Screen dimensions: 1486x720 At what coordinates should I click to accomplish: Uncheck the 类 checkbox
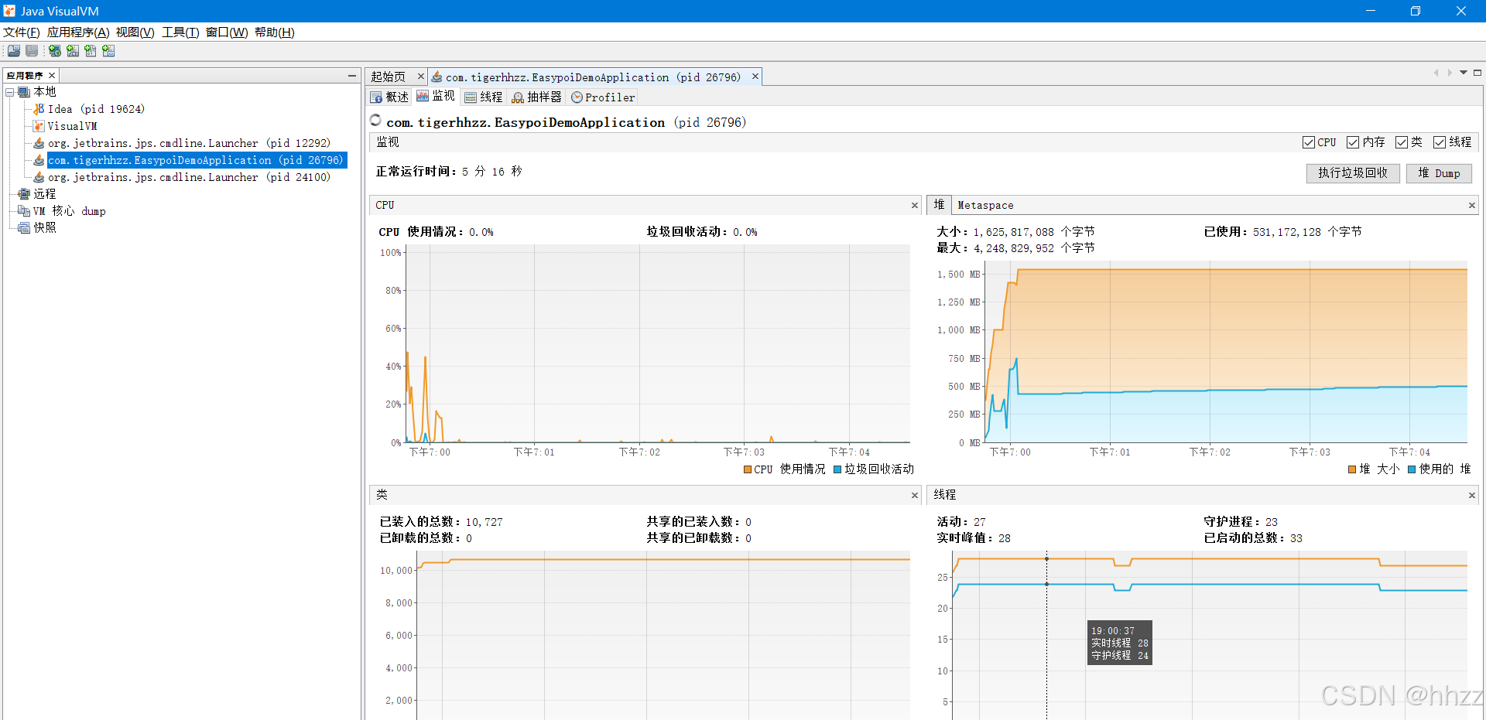pos(1402,142)
